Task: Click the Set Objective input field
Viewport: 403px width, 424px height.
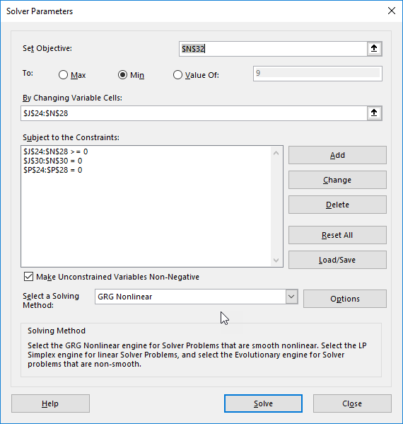Action: (x=273, y=49)
